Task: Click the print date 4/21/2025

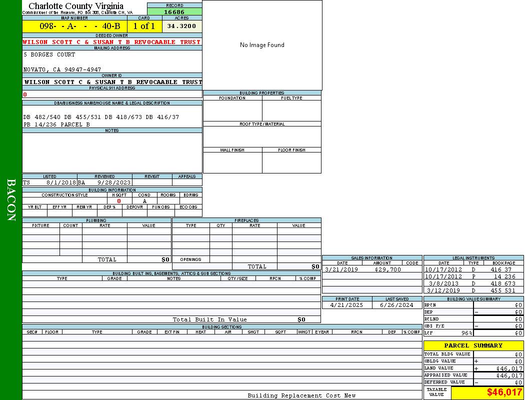Action: click(344, 305)
